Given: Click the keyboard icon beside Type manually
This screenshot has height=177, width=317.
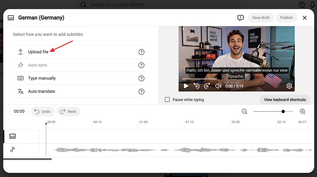Looking at the screenshot, I should coord(20,78).
